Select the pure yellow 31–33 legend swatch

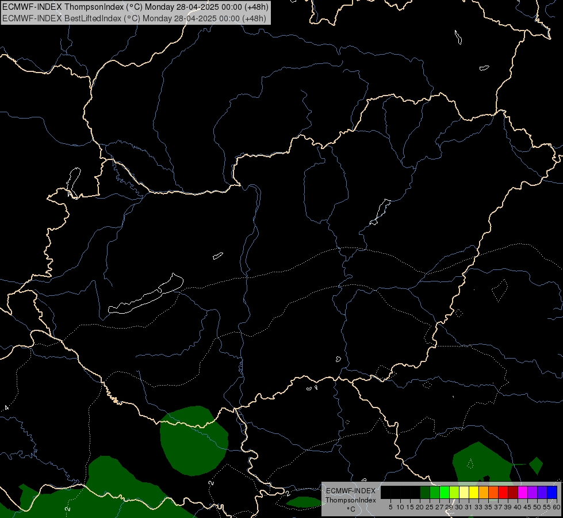coord(474,492)
